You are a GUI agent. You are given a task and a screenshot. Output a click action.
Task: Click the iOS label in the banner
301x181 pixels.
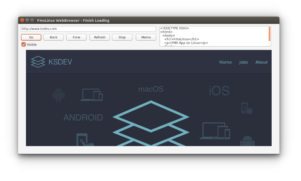click(219, 91)
